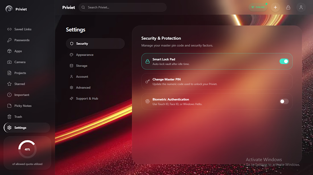The image size is (313, 175).
Task: Click the Camera icon in sidebar
Action: point(9,62)
